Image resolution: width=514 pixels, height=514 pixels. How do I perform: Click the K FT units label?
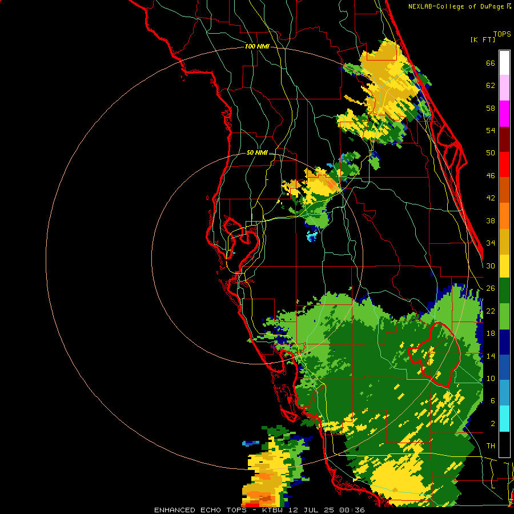483,40
